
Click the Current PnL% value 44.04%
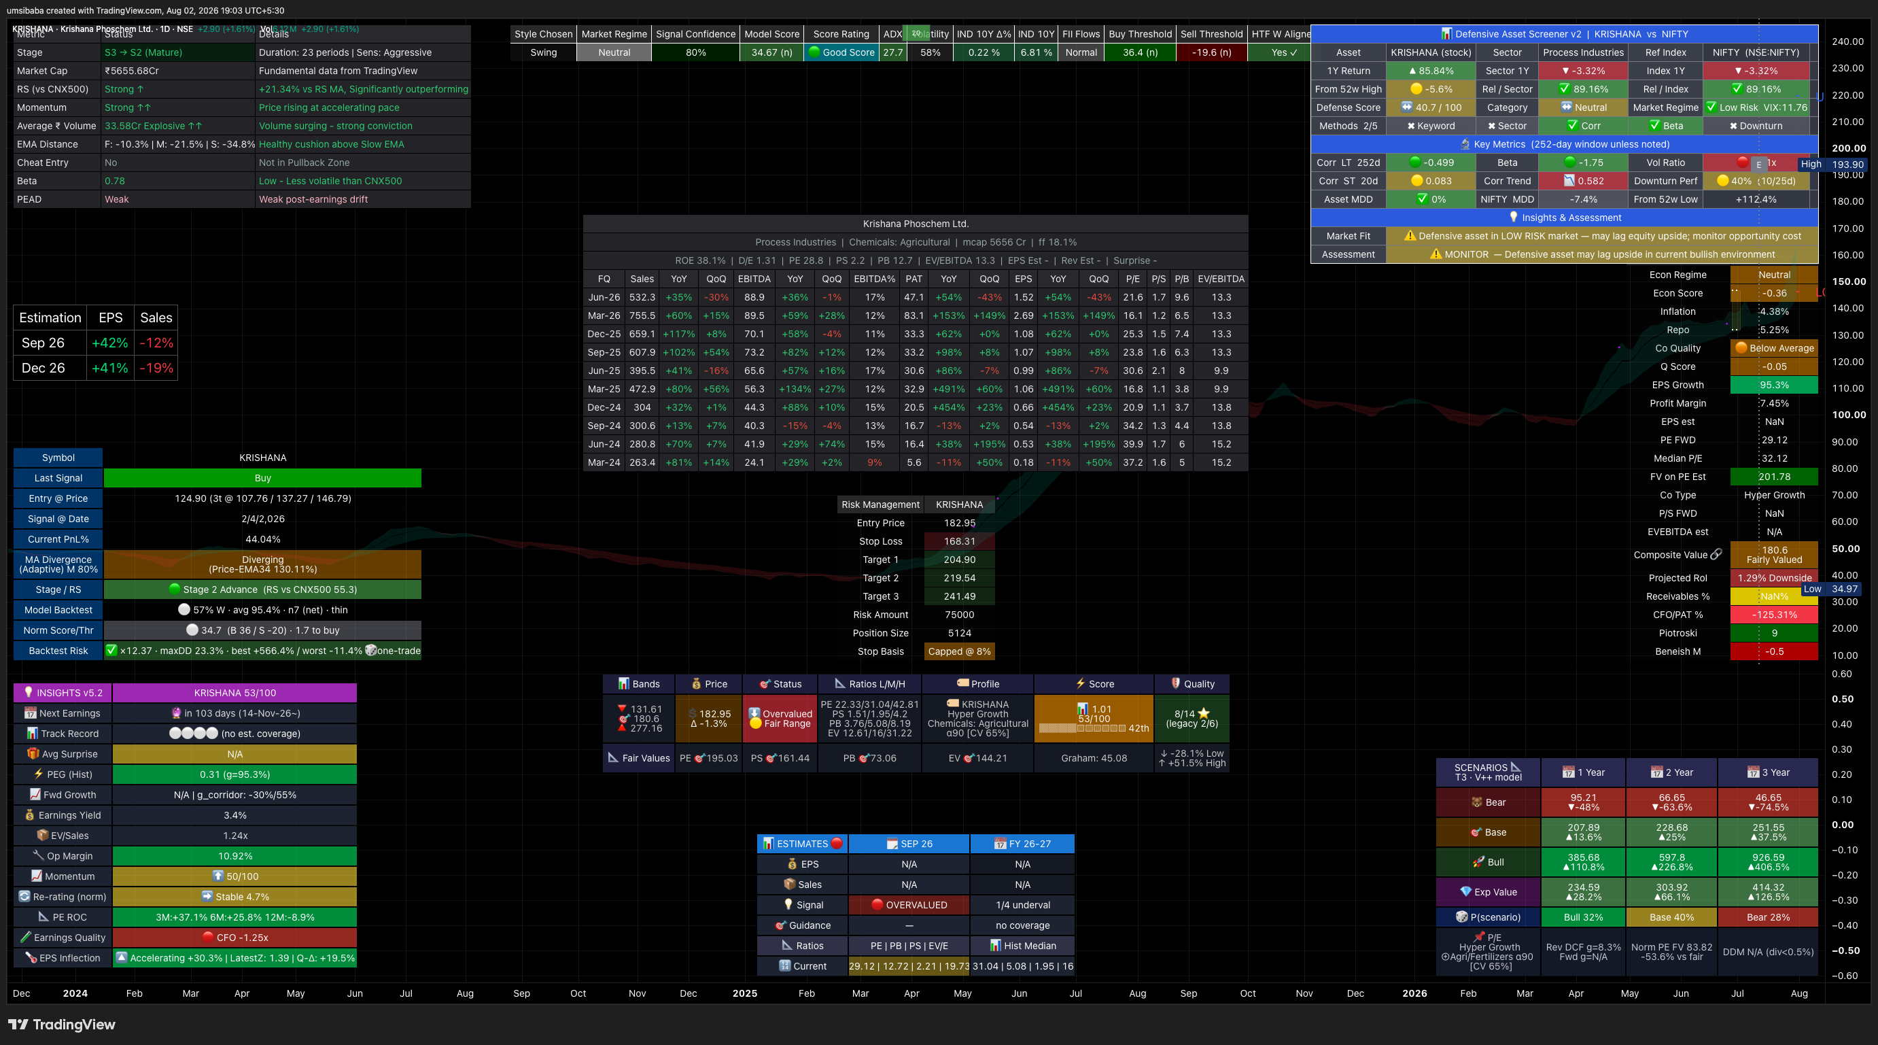point(262,540)
